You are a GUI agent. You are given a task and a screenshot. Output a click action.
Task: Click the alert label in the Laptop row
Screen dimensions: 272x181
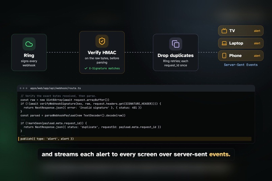click(x=257, y=43)
